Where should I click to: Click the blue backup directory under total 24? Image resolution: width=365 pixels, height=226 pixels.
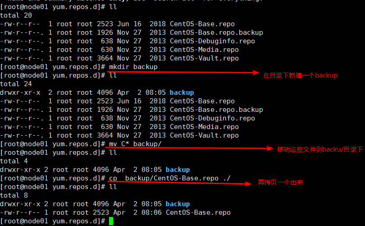(x=182, y=92)
